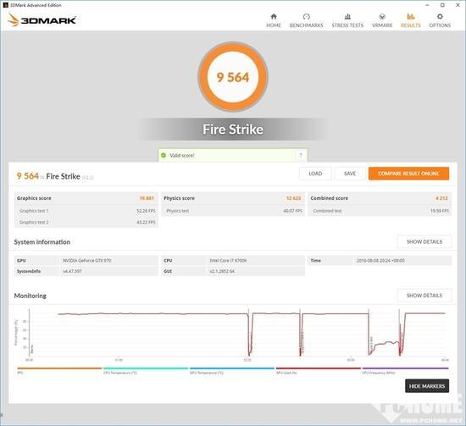Click inside the monitoring line chart

coord(238,333)
